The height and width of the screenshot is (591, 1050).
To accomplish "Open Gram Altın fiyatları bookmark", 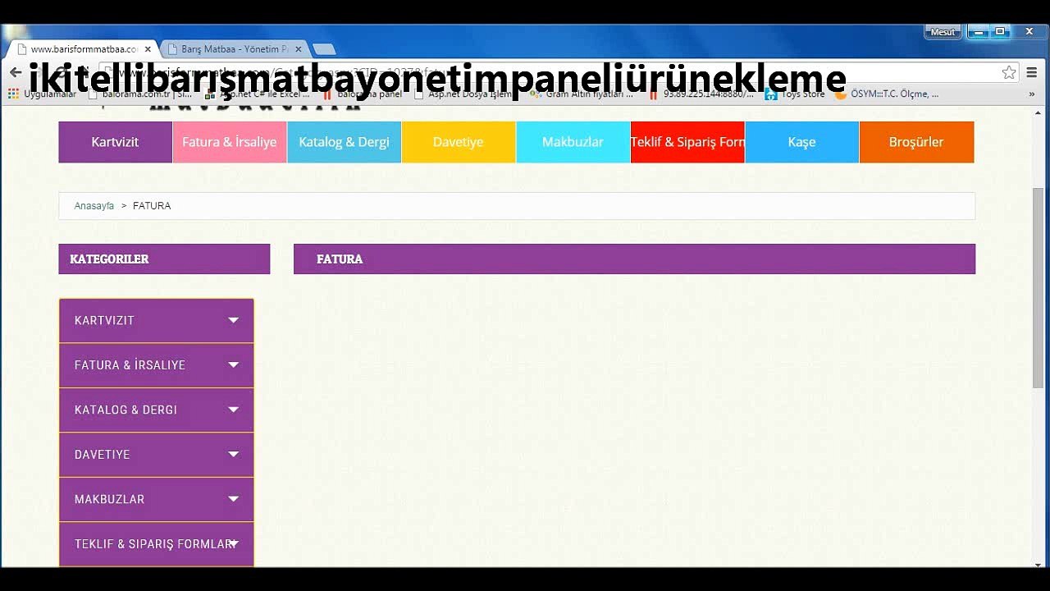I will point(582,94).
